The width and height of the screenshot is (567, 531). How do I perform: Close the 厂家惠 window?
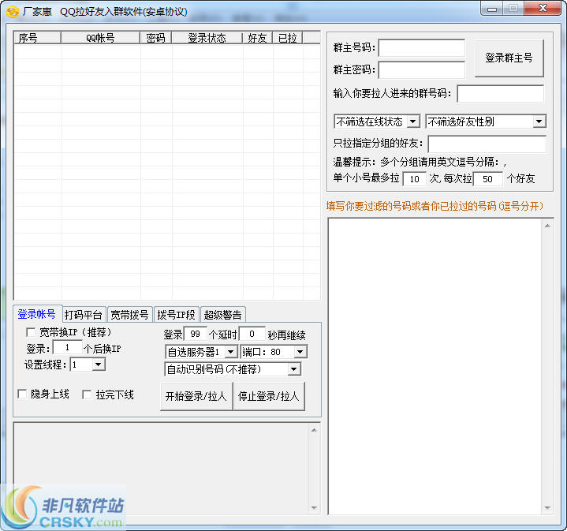point(543,9)
